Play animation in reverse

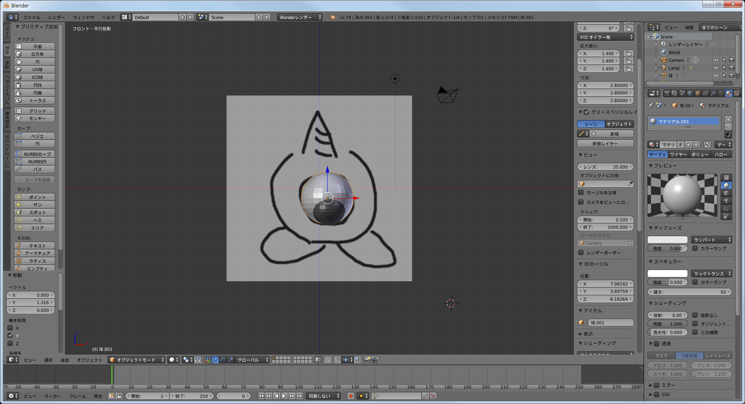click(x=276, y=396)
